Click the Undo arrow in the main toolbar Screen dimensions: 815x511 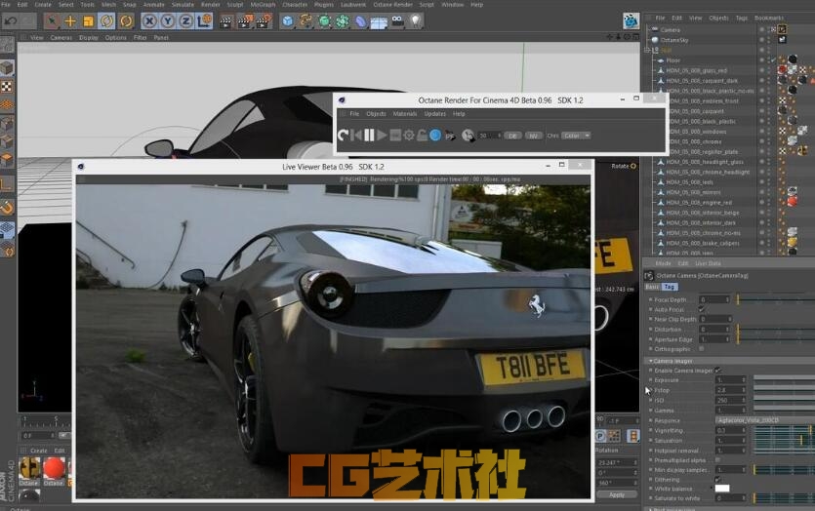(x=10, y=21)
